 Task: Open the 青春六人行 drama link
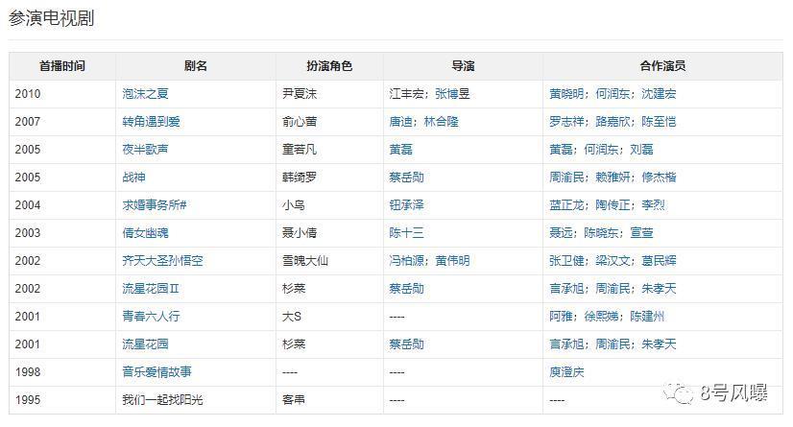click(151, 316)
